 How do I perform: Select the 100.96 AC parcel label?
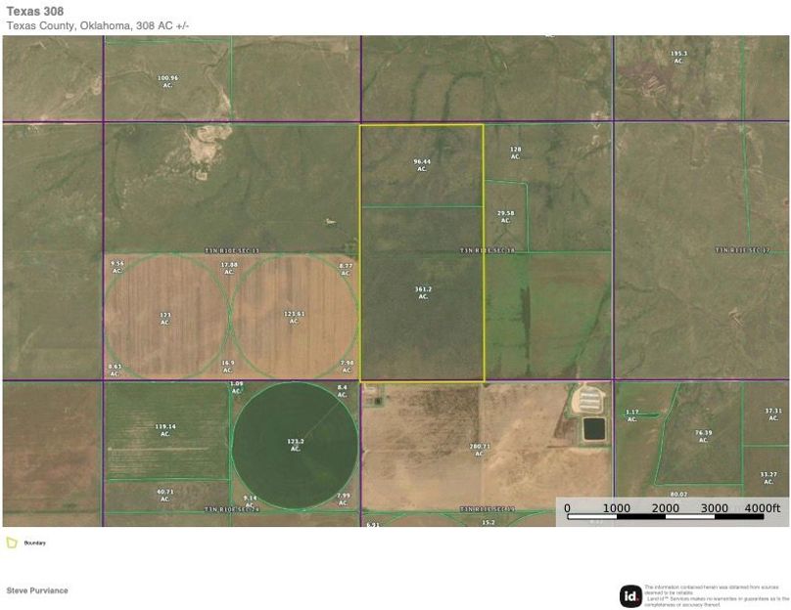(x=167, y=81)
